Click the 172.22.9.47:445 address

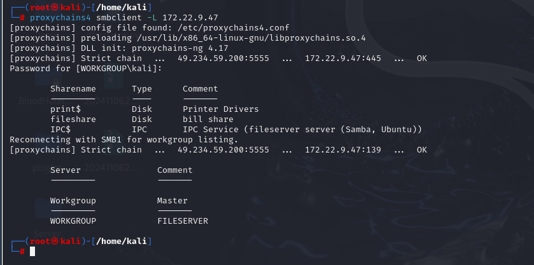point(343,58)
